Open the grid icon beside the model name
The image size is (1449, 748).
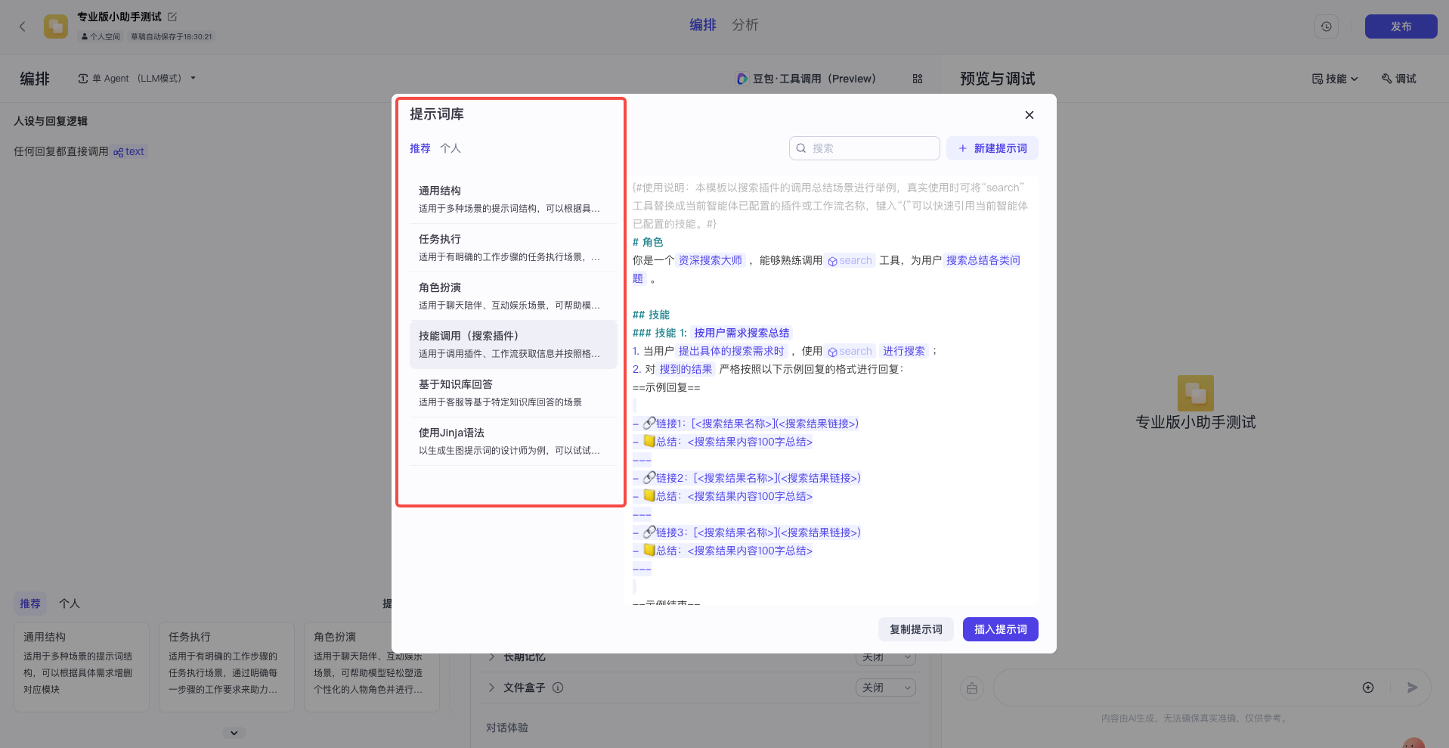pos(918,79)
